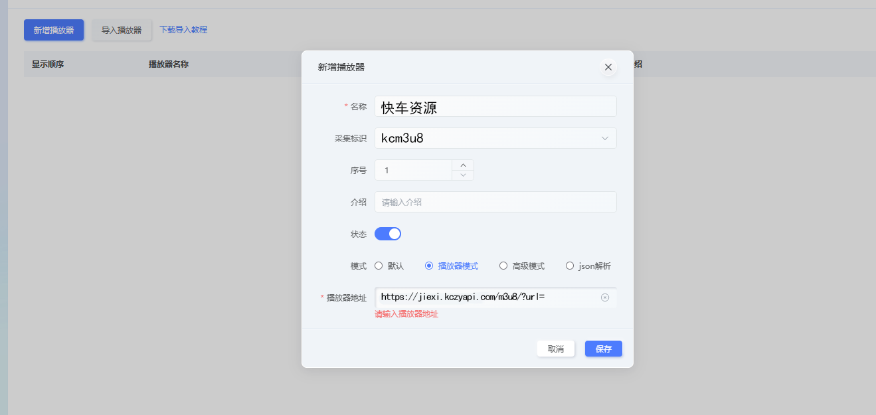Click the 导入播放器 button
Screen dimensions: 876x415
[122, 30]
